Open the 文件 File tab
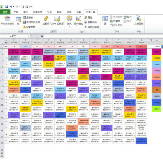The height and width of the screenshot is (163, 163). point(5,12)
